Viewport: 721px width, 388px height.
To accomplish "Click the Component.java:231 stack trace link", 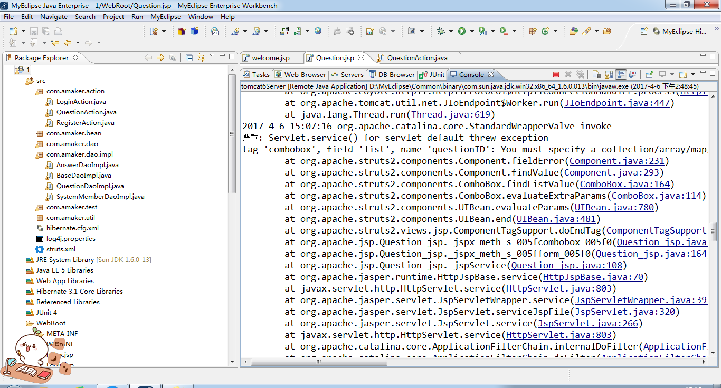I will point(617,161).
